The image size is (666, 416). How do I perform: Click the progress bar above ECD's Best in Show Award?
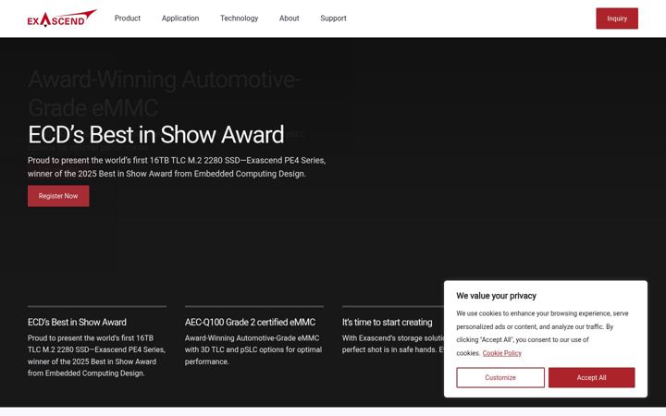click(97, 306)
